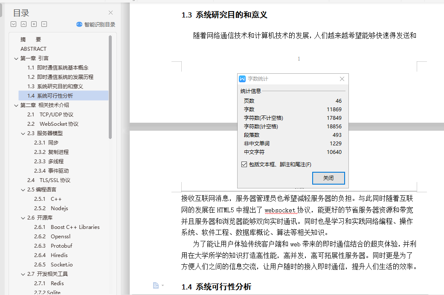Open 2.2 WebSocket 协议 in outline
This screenshot has height=295, width=444.
53,124
